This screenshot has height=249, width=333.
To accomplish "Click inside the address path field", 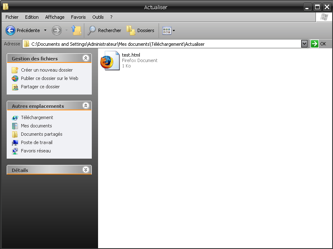I will pos(167,44).
